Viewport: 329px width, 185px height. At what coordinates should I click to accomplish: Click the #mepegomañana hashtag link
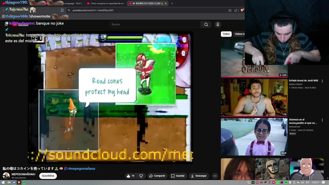(82, 169)
